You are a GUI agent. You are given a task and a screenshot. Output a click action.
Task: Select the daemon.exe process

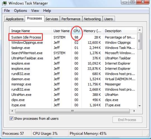point(73,79)
